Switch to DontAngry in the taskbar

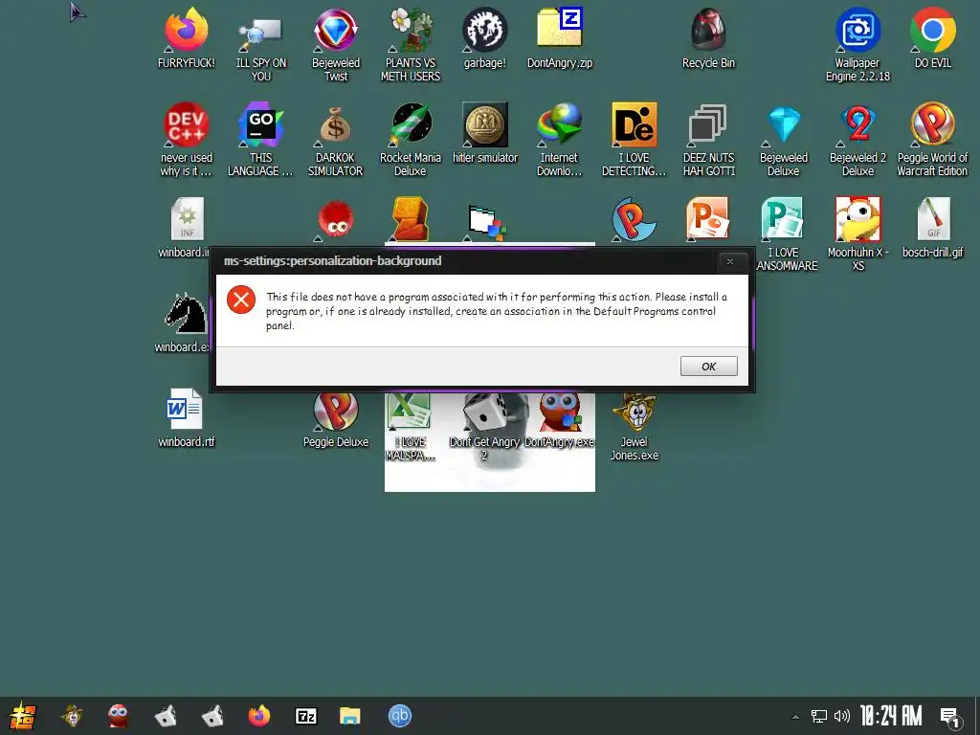click(118, 716)
